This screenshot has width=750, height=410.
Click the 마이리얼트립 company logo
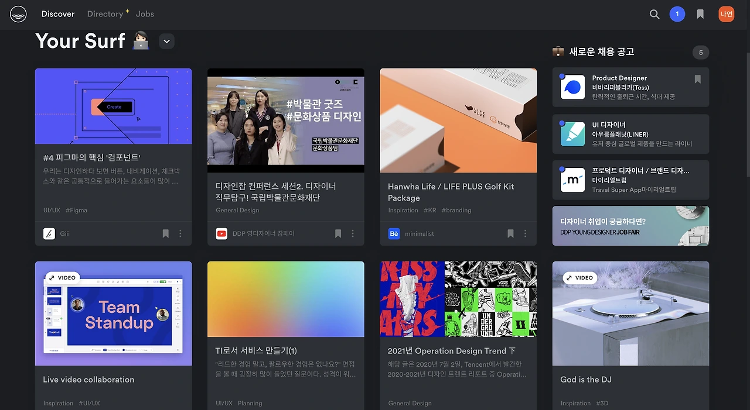tap(572, 180)
